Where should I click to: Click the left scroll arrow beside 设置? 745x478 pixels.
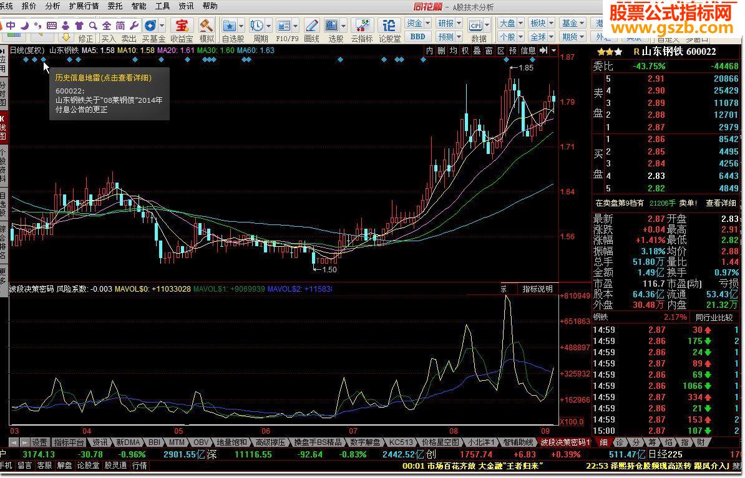[x=14, y=442]
